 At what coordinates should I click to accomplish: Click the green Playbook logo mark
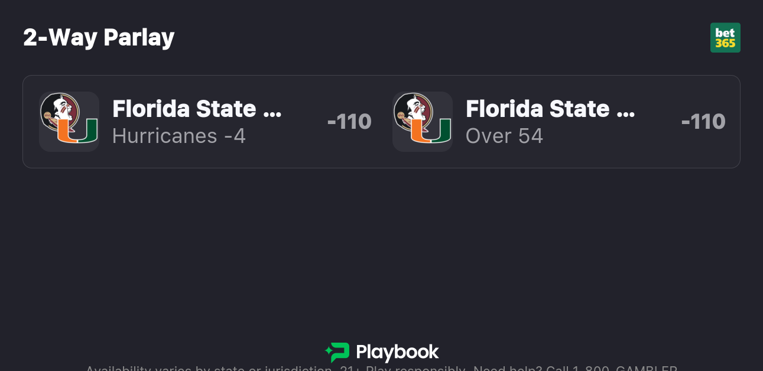pyautogui.click(x=337, y=353)
